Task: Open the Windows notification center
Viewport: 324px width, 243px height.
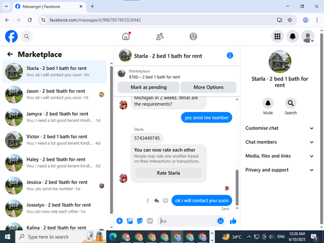Action: point(314,237)
